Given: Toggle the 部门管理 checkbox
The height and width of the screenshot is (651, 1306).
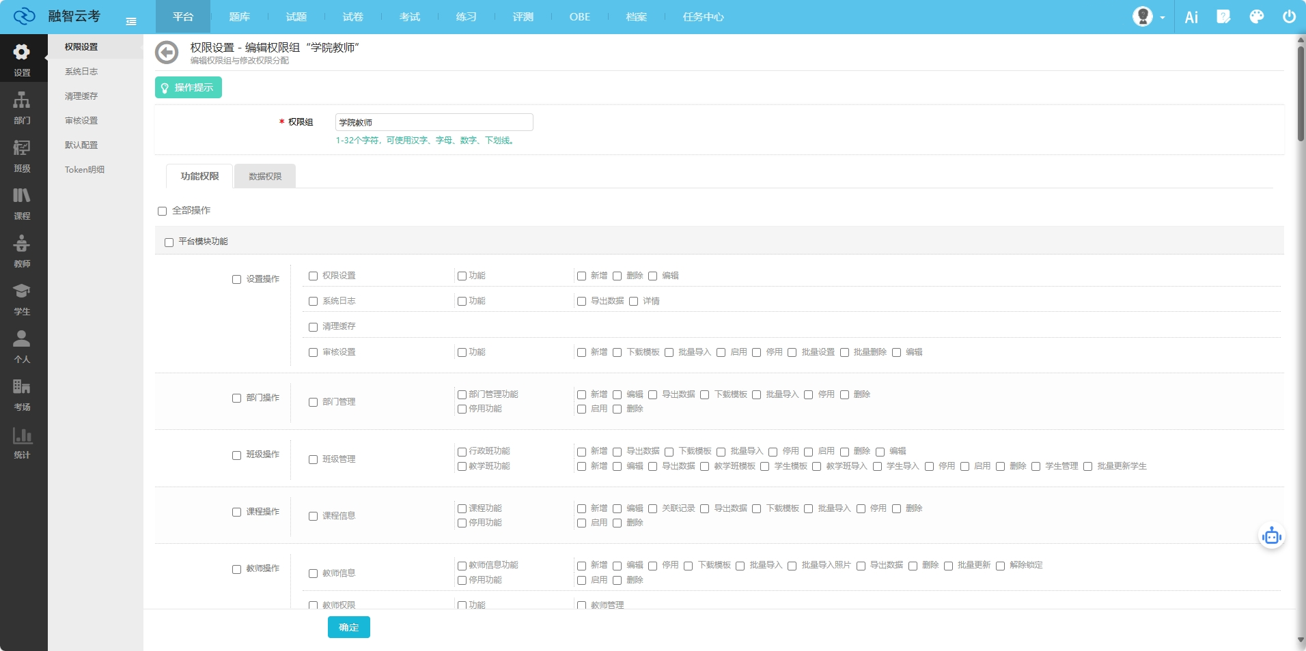Looking at the screenshot, I should (x=314, y=403).
